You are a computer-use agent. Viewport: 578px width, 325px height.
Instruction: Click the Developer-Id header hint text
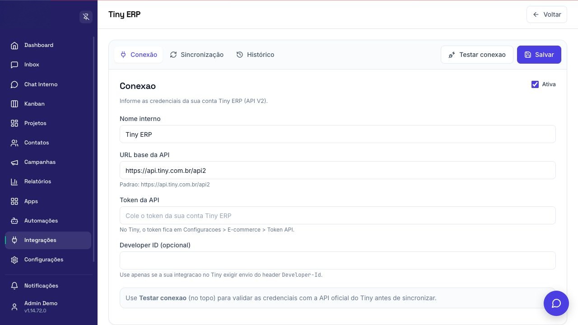(x=221, y=275)
